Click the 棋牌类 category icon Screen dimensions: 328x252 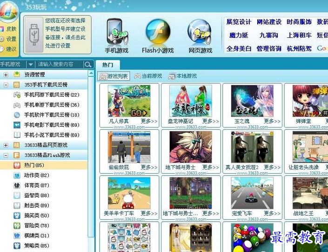click(17, 235)
